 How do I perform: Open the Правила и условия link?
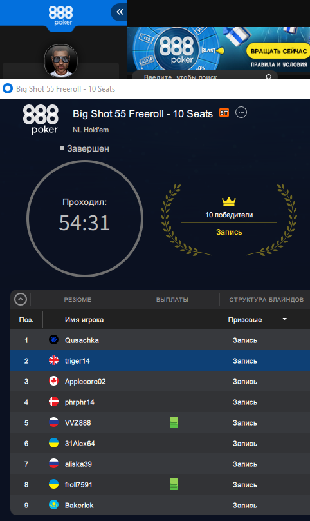pyautogui.click(x=278, y=64)
